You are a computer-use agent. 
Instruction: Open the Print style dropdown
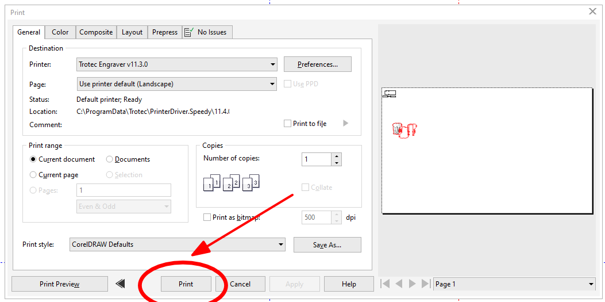click(280, 244)
